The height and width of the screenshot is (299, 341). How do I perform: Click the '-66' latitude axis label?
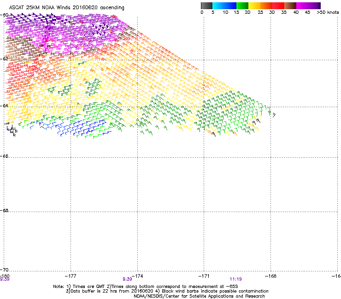point(4,156)
